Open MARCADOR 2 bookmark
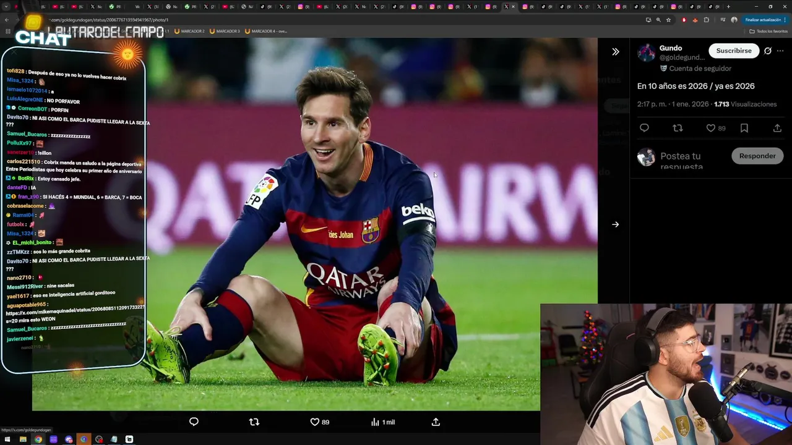 pos(189,31)
